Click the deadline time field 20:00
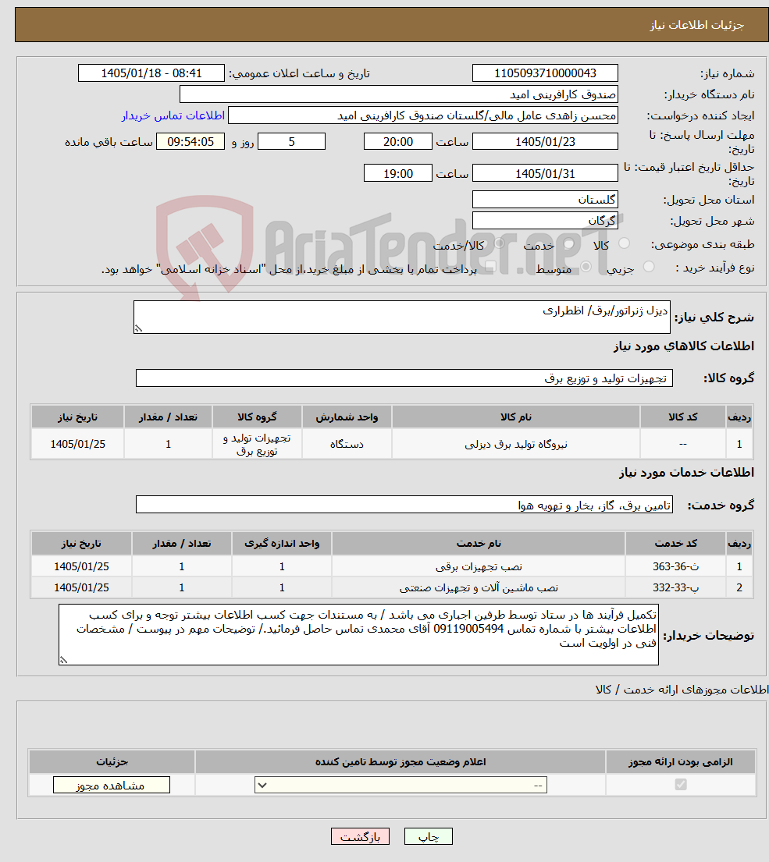The image size is (769, 862). click(397, 141)
